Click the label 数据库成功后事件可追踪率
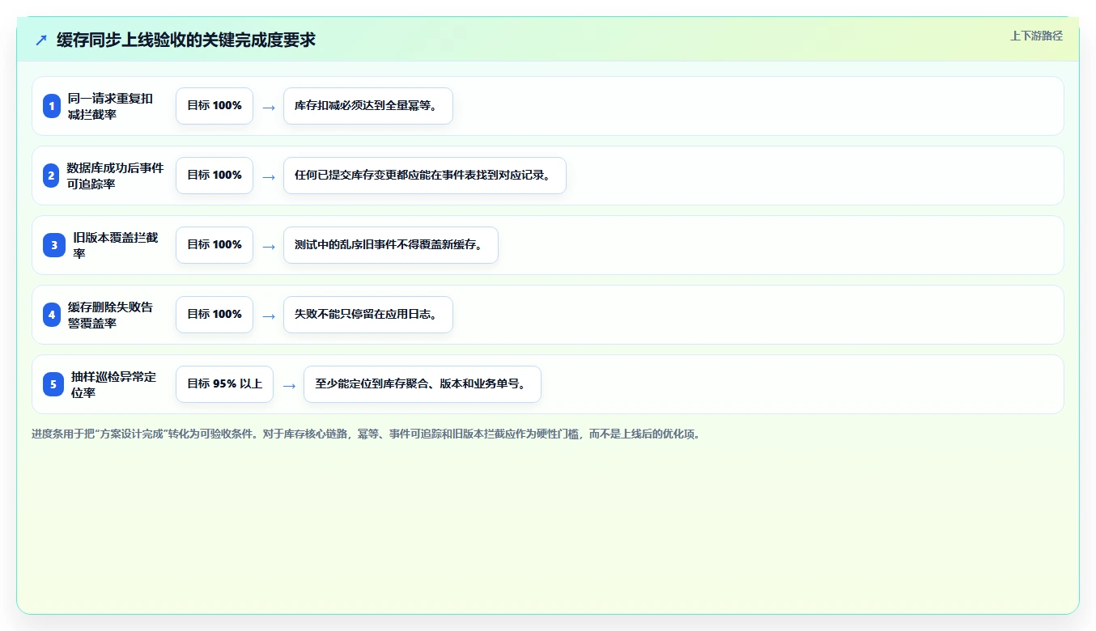The height and width of the screenshot is (631, 1096). [x=115, y=176]
